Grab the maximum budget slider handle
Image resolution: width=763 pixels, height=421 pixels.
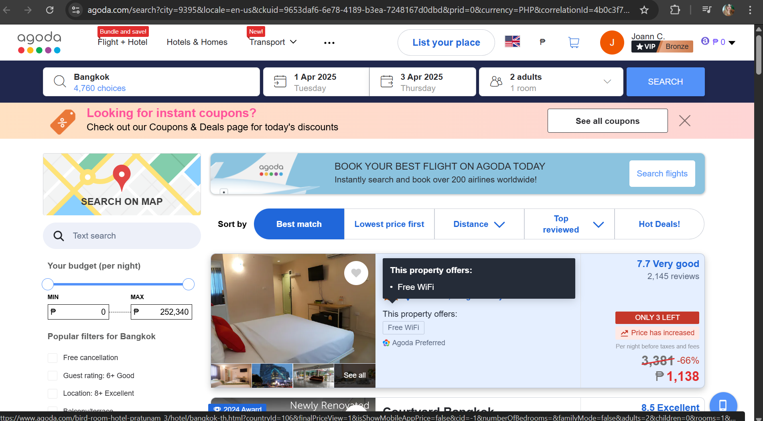[x=189, y=284]
